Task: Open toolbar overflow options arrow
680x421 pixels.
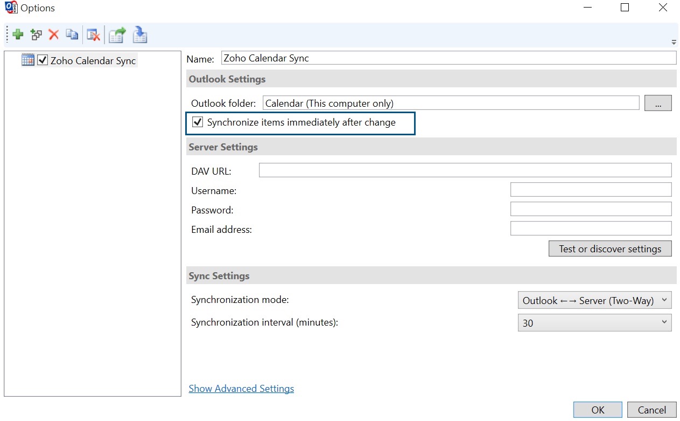Action: (674, 43)
